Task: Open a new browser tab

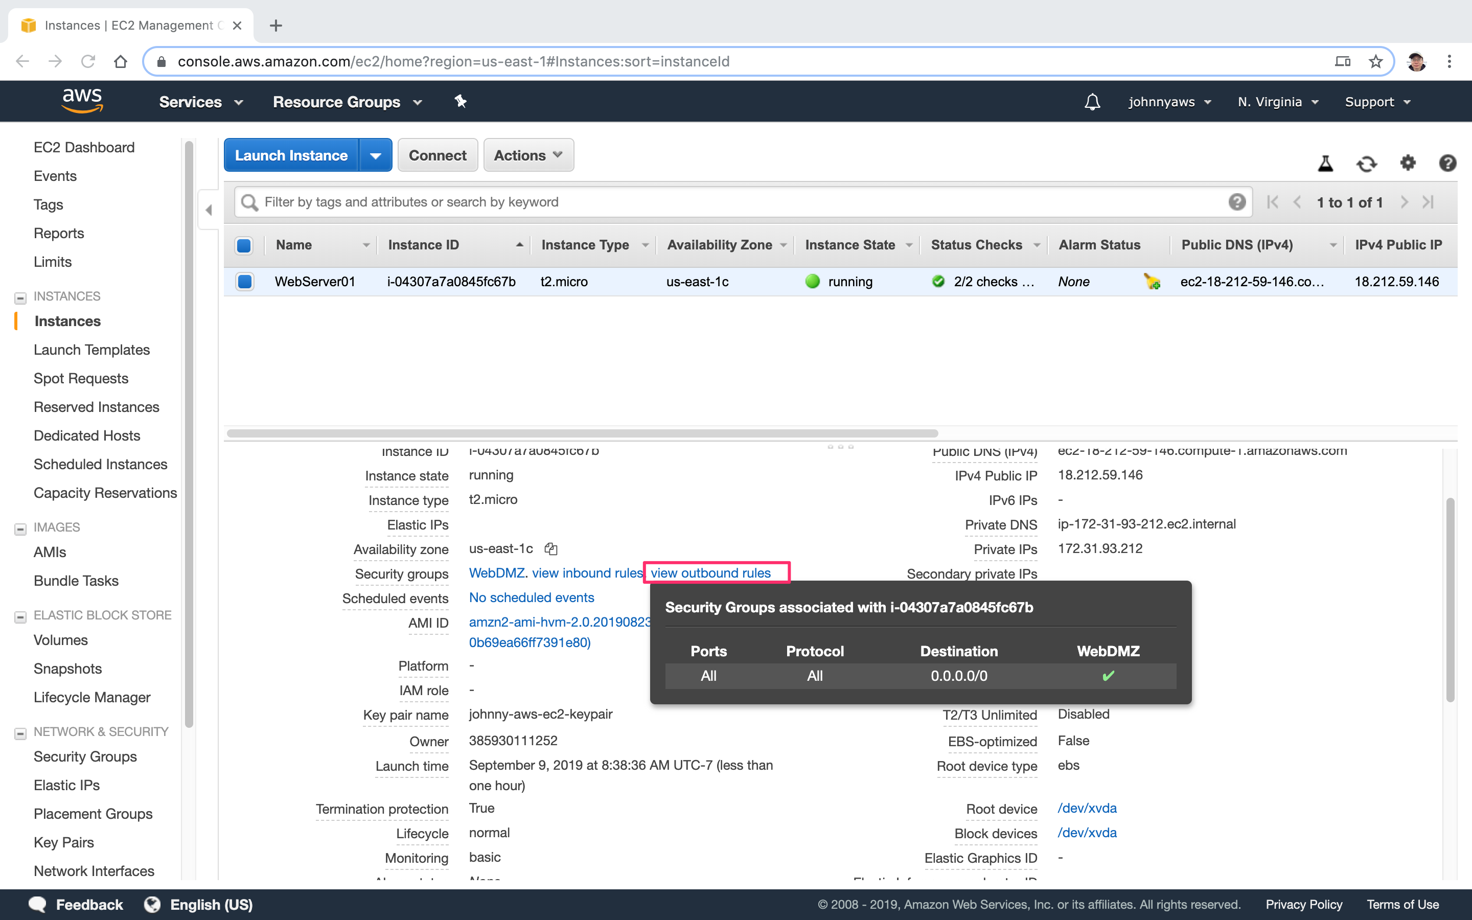Action: coord(275,26)
